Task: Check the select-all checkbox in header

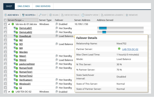Action: coord(5,20)
